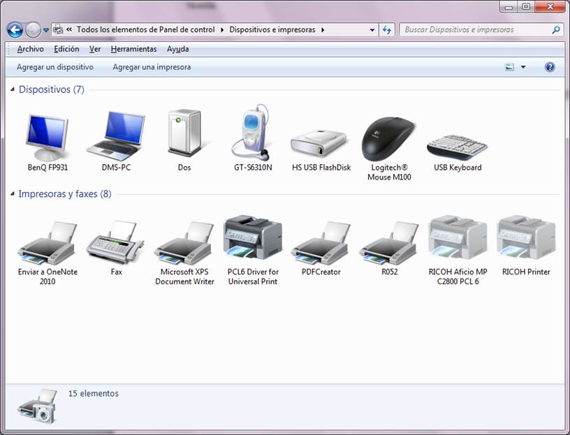Viewport: 570px width, 435px height.
Task: Click the Enviar a OneNote 2010 printer icon
Action: click(47, 243)
